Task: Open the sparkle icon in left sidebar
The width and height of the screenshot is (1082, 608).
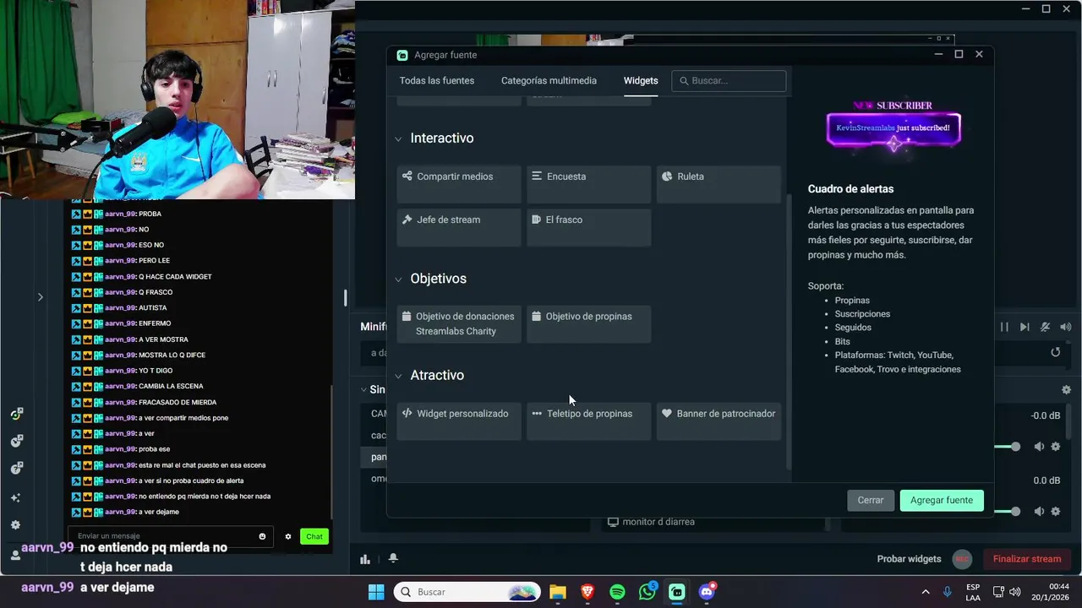Action: pyautogui.click(x=15, y=497)
